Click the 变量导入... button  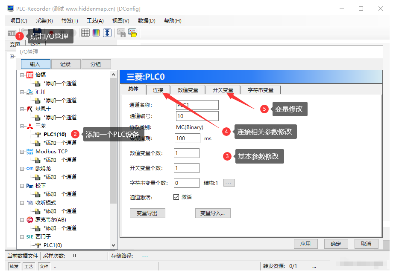pos(213,213)
